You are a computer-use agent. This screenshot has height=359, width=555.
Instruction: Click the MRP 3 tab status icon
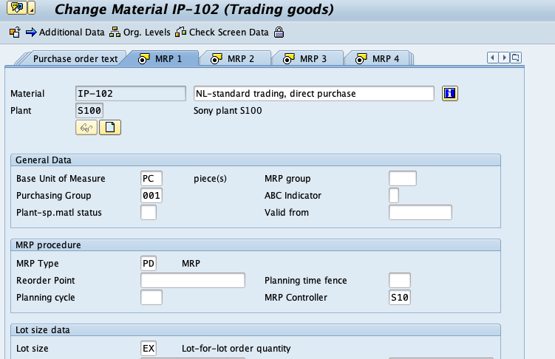tap(288, 58)
